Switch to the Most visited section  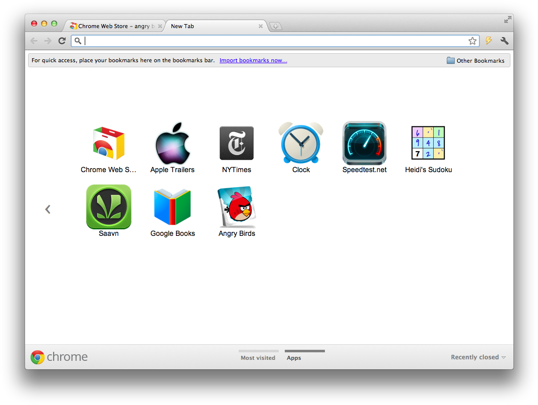[x=258, y=357]
